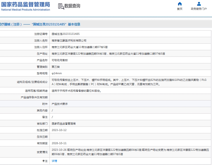
Task: Select management class value 第三类
Action: [x=56, y=67]
